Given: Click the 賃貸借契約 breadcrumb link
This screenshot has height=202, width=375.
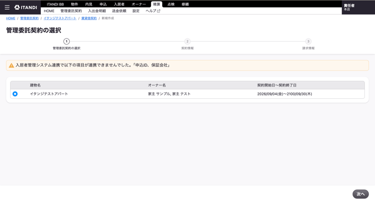Looking at the screenshot, I should (89, 18).
